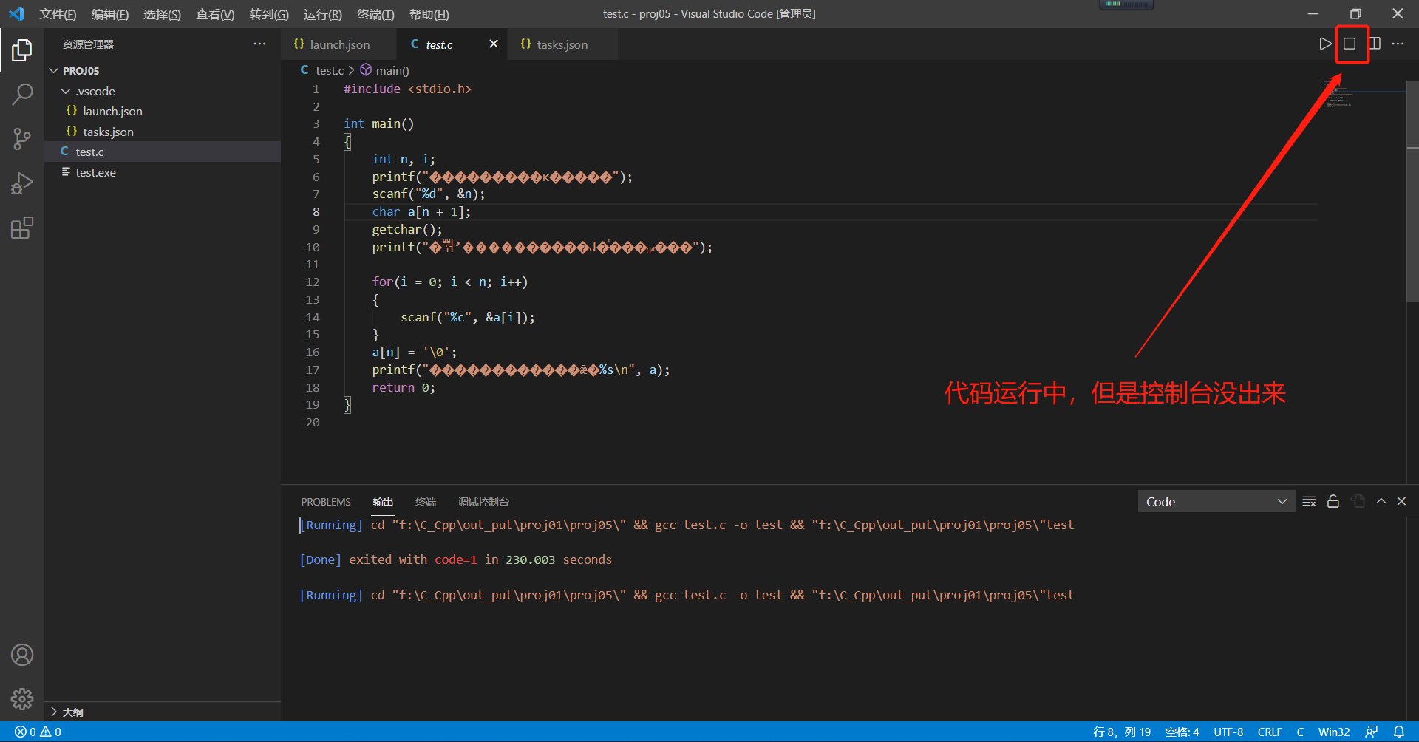Image resolution: width=1419 pixels, height=742 pixels.
Task: Close the test.c editor tab
Action: (494, 44)
